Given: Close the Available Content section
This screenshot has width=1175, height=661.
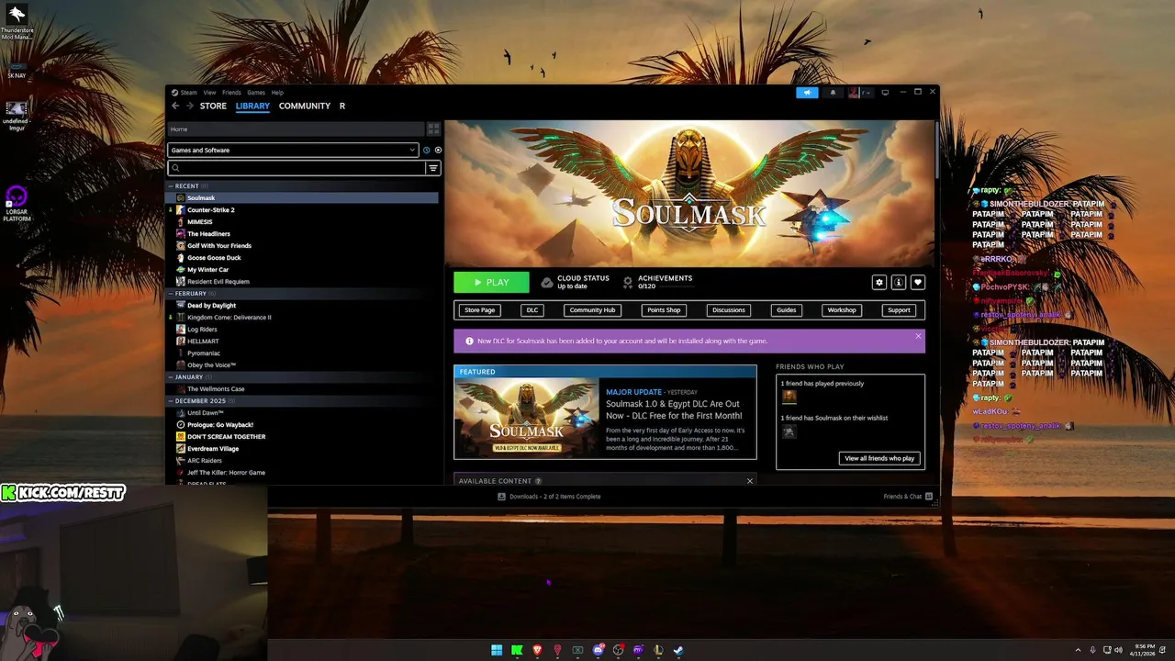Looking at the screenshot, I should tap(750, 481).
